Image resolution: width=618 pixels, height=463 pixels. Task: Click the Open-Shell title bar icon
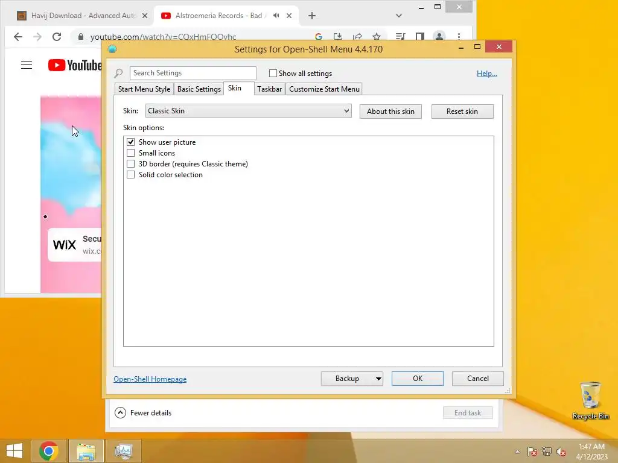tap(112, 49)
